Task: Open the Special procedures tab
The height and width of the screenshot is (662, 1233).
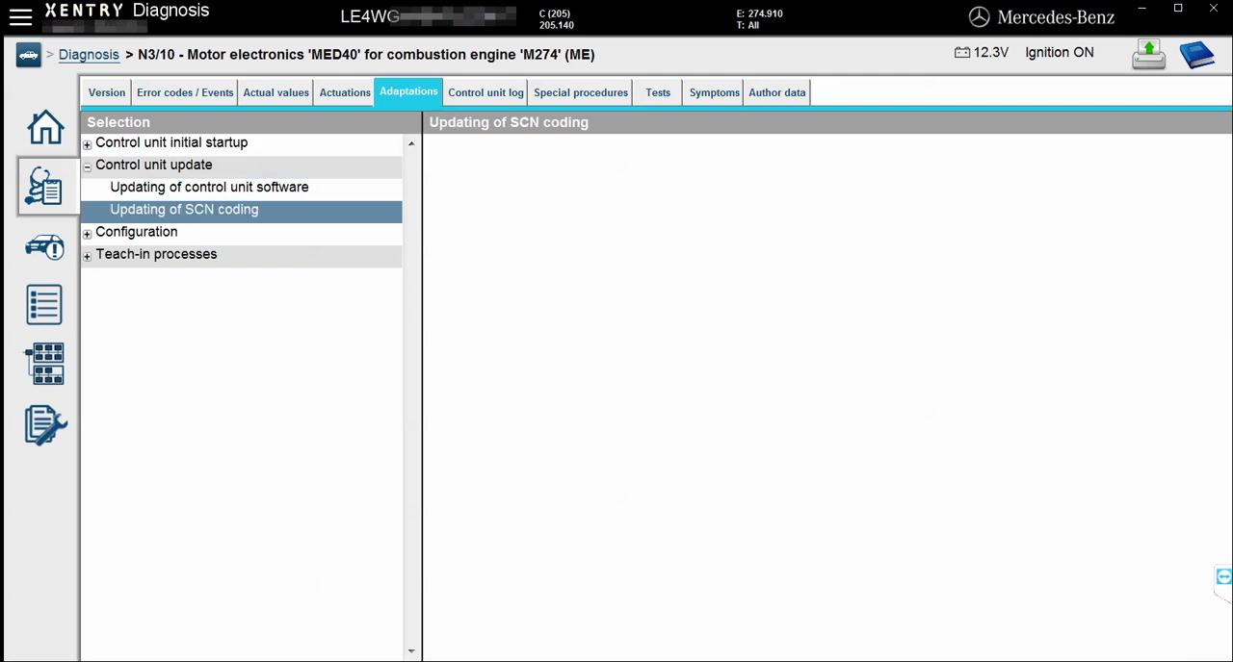Action: coord(580,92)
